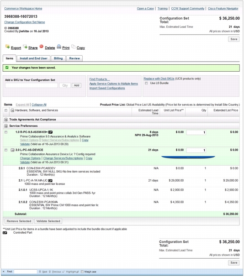The height and width of the screenshot is (277, 244).
Task: Click the Expand All link
Action: coord(22,105)
